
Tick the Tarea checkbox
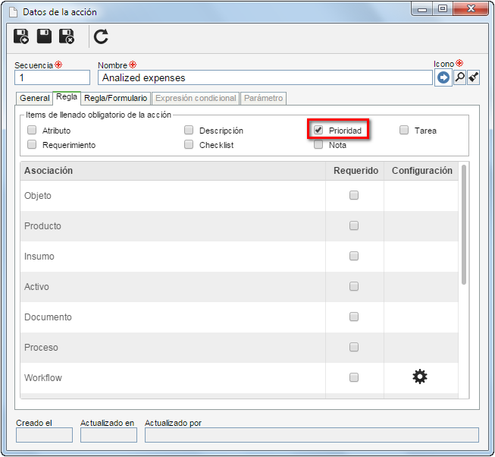404,130
